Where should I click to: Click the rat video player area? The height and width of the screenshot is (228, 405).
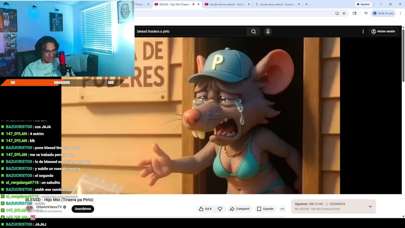201,116
